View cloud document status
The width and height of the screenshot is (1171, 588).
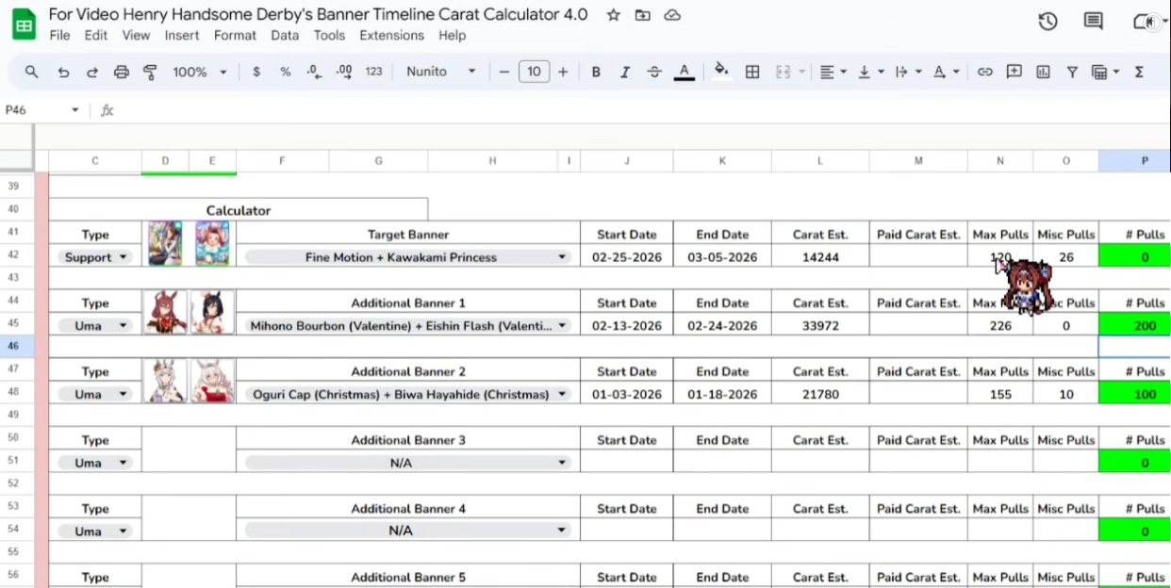[672, 15]
